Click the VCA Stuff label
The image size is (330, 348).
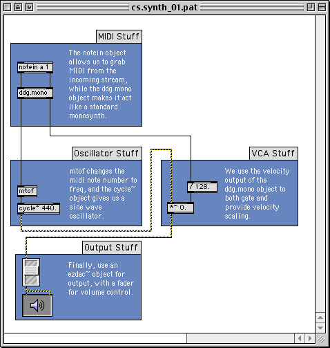[x=273, y=154]
